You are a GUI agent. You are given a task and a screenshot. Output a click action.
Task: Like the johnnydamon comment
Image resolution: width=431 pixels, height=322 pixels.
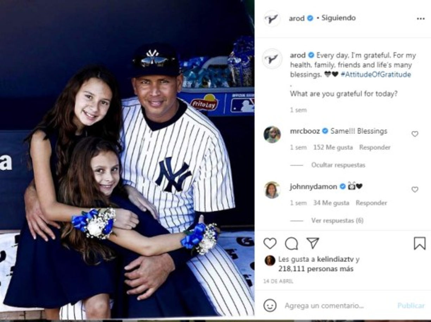[x=415, y=189]
